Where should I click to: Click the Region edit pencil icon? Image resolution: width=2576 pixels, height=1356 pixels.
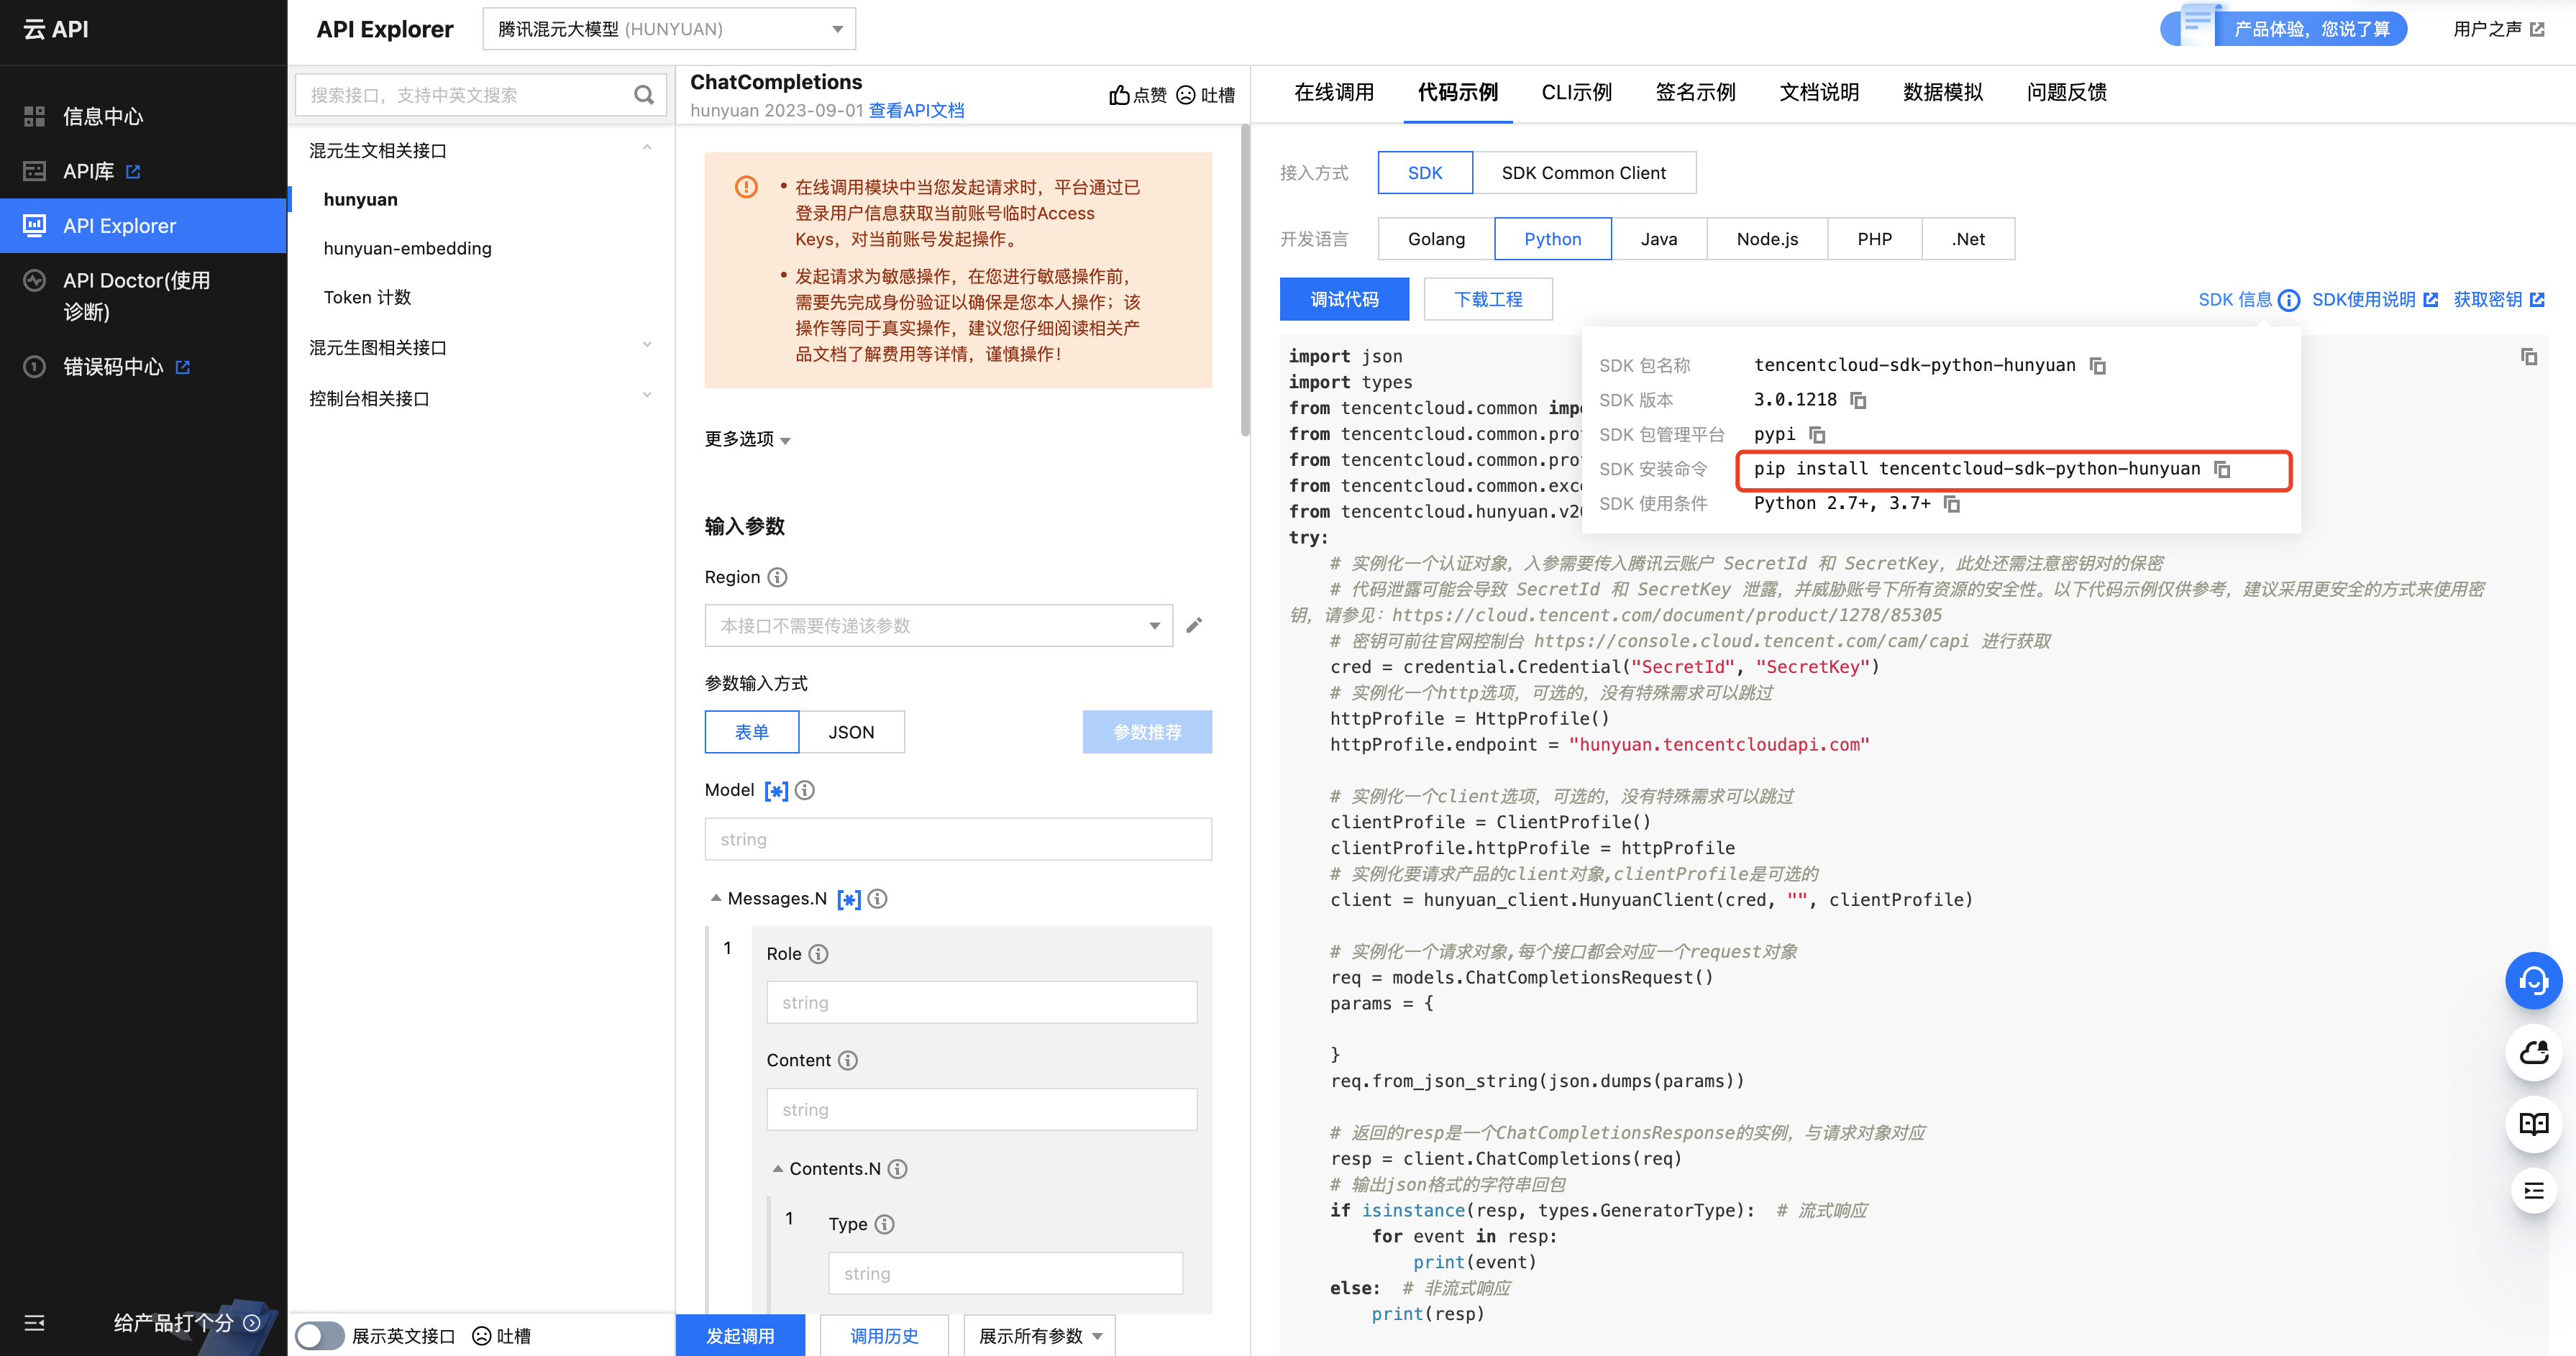(x=1194, y=626)
